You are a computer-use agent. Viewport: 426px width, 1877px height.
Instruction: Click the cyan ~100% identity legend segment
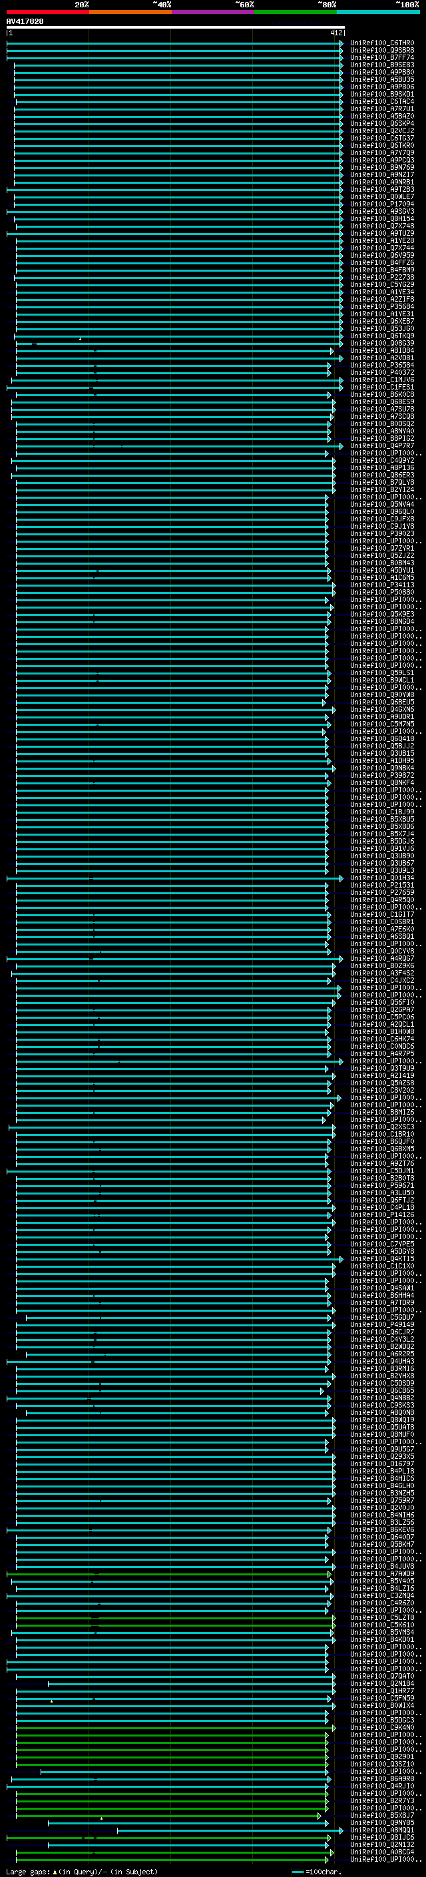378,12
